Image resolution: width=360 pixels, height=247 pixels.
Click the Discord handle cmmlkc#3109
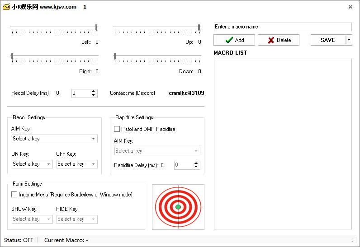coord(186,93)
